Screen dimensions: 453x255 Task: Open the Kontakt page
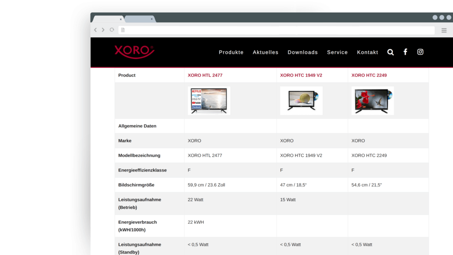(368, 52)
